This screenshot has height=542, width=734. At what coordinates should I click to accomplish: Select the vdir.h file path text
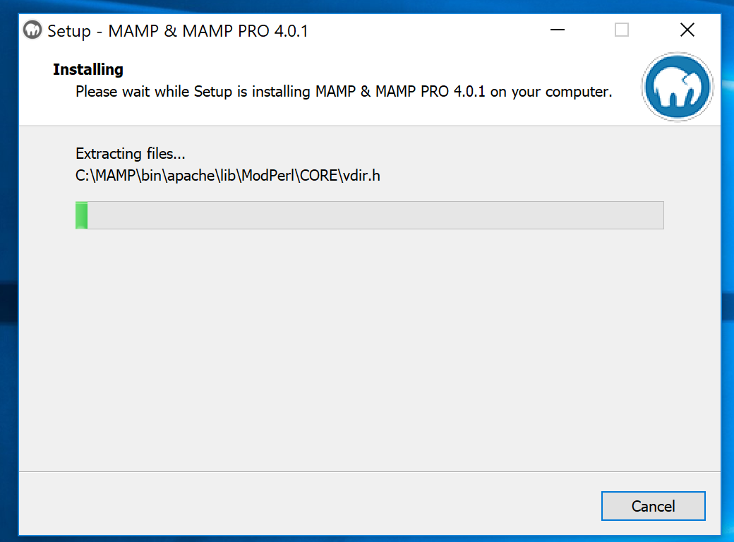pyautogui.click(x=227, y=176)
